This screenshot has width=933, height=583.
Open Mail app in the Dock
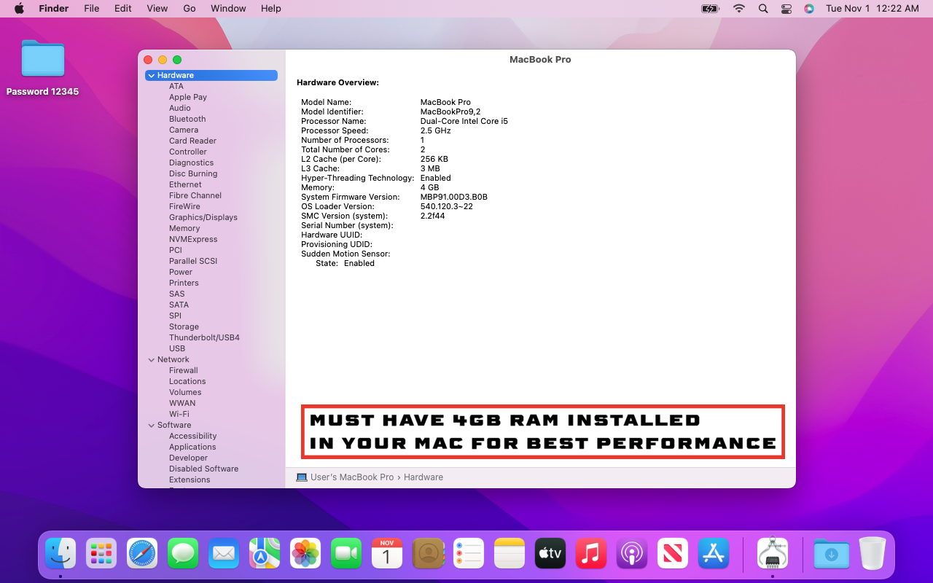pos(224,554)
